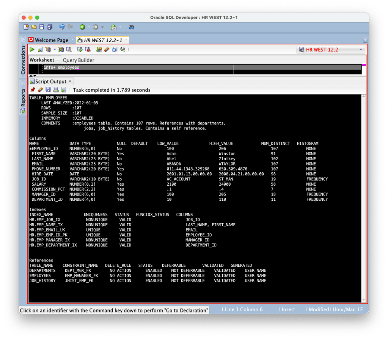Open SQL History with the clock icon
Screen dimensions: 388x339
[x=115, y=49]
